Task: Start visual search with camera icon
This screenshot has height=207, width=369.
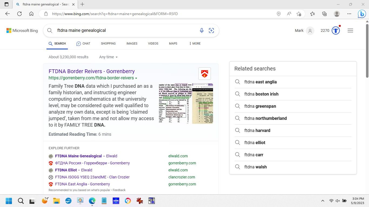Action: [x=211, y=30]
